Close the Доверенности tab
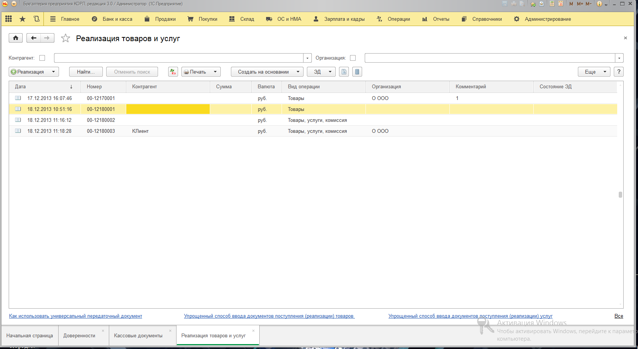Image resolution: width=638 pixels, height=349 pixels. coord(103,331)
